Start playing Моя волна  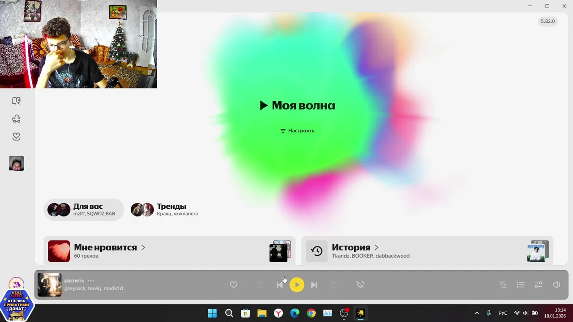(x=297, y=106)
